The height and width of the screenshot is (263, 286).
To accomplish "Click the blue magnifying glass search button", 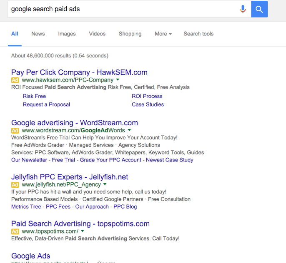I will pos(259,9).
